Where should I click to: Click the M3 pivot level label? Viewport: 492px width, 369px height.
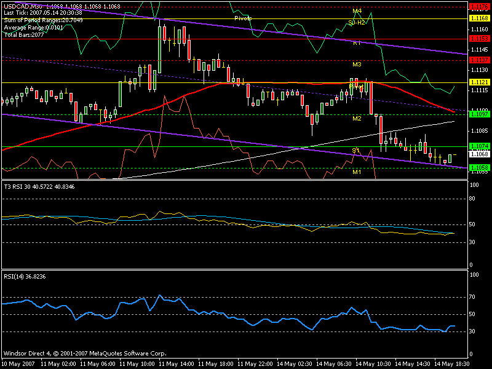pyautogui.click(x=357, y=64)
